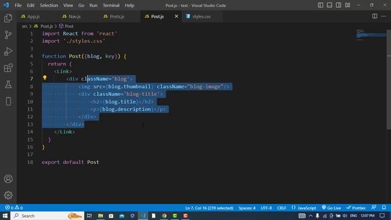Switch to the styles.css tab

click(x=202, y=16)
